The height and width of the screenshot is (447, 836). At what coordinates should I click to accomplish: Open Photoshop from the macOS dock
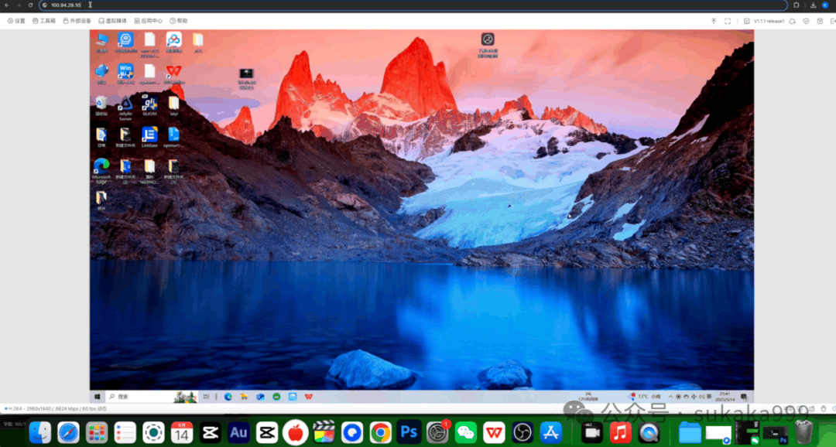click(409, 432)
